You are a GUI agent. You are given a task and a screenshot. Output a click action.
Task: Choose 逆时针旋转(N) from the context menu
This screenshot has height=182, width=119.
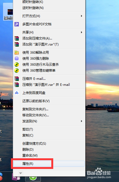pos(33,8)
